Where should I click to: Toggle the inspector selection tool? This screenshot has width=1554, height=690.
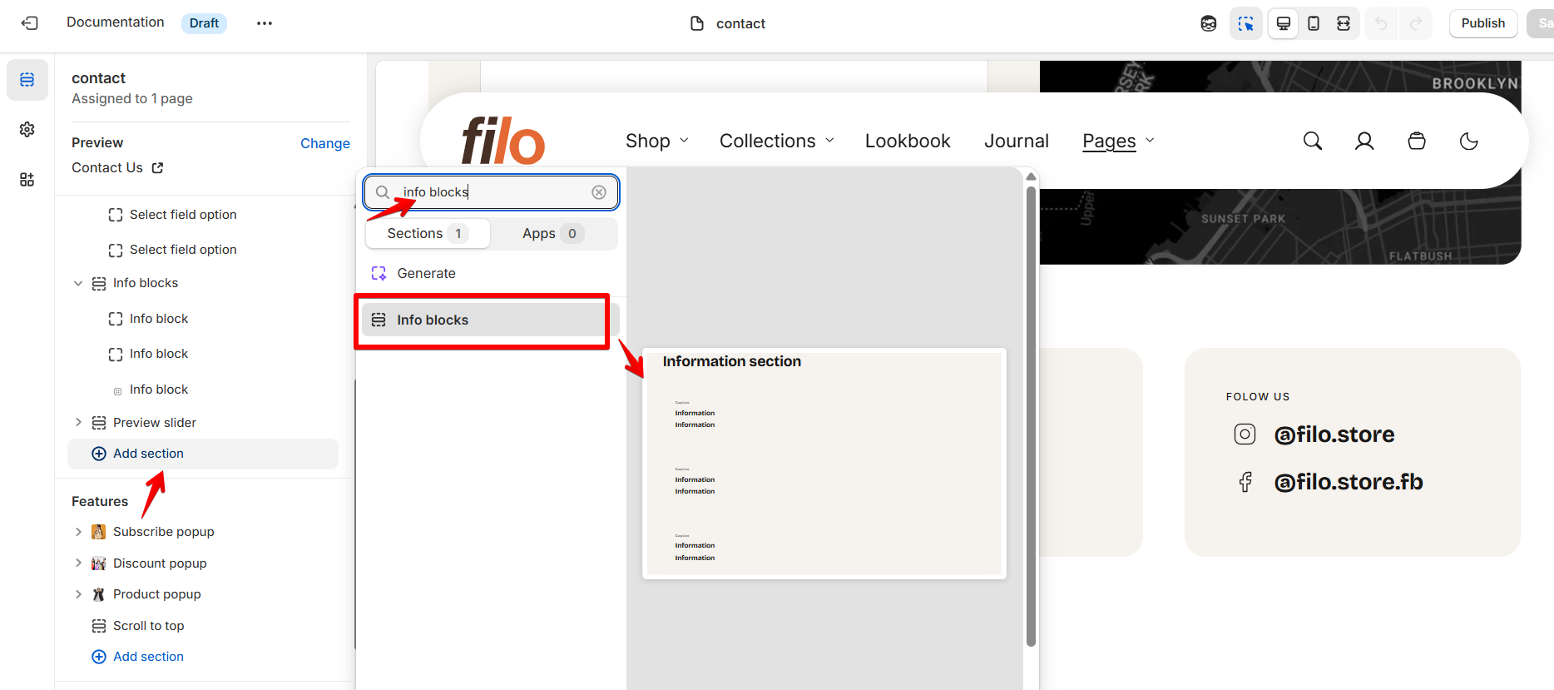(x=1245, y=23)
